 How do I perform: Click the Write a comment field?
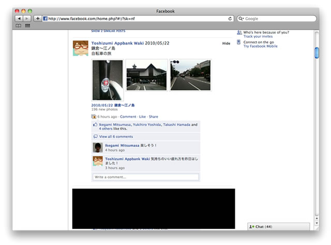coord(146,177)
